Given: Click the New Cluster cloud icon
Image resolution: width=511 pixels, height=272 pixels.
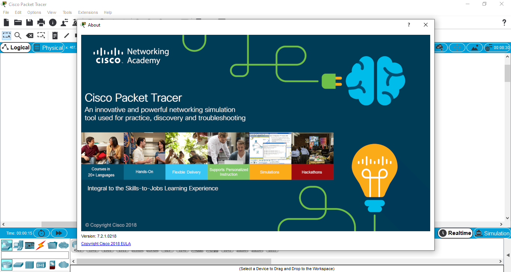Looking at the screenshot, I should pos(440,48).
